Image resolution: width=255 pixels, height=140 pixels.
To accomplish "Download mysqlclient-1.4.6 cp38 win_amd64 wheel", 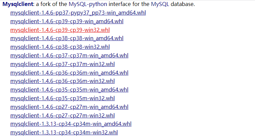I will coord(67,38).
